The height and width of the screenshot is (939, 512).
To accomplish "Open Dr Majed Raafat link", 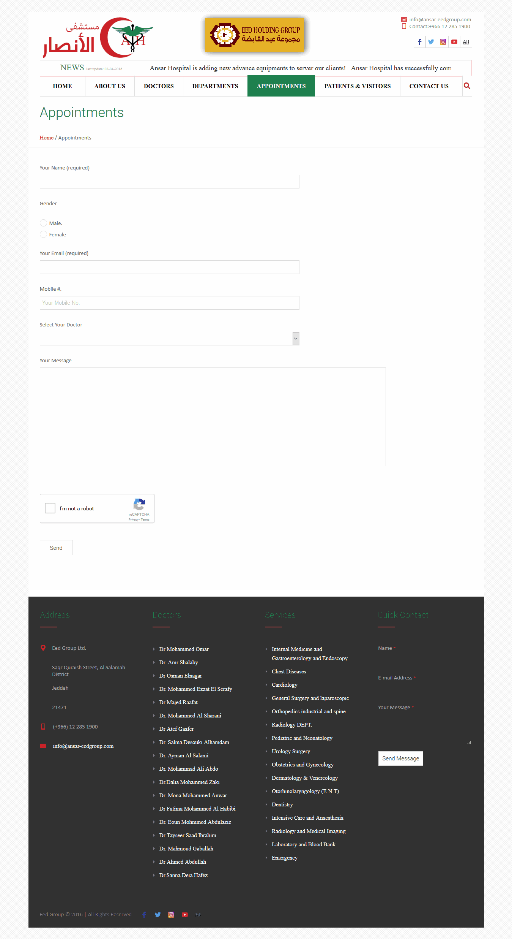I will pos(178,702).
